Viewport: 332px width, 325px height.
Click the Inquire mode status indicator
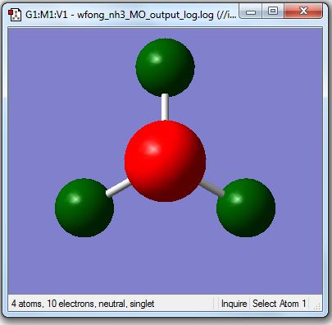234,304
